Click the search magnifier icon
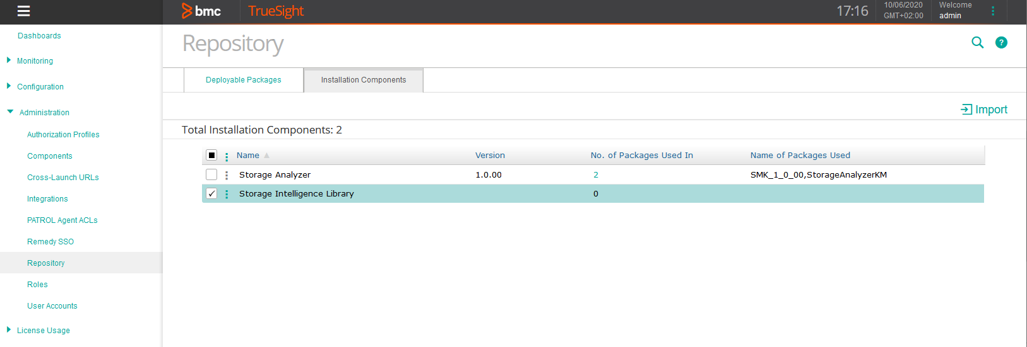The height and width of the screenshot is (347, 1027). (977, 43)
